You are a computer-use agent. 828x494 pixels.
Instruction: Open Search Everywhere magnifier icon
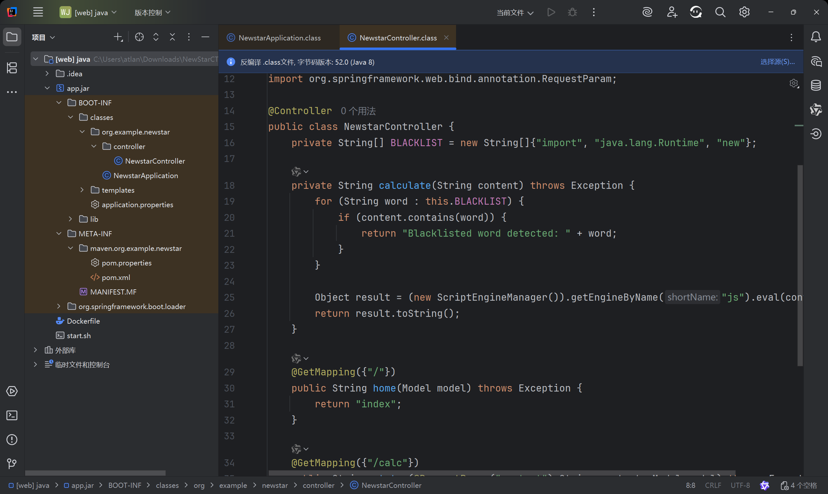pos(720,12)
